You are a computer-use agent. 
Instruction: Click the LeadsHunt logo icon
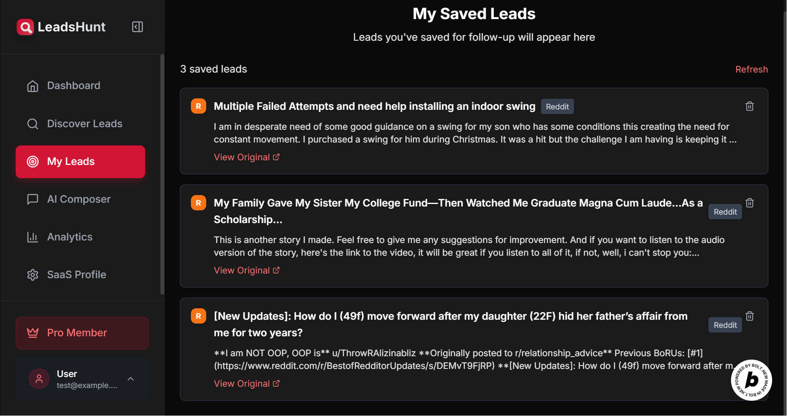tap(25, 27)
